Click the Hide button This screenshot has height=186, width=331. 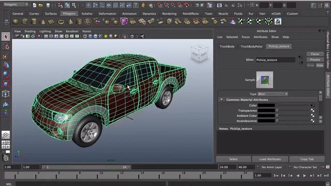tap(320, 66)
